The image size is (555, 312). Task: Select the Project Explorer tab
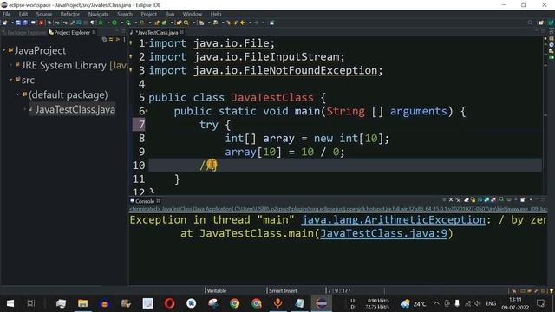tap(72, 33)
